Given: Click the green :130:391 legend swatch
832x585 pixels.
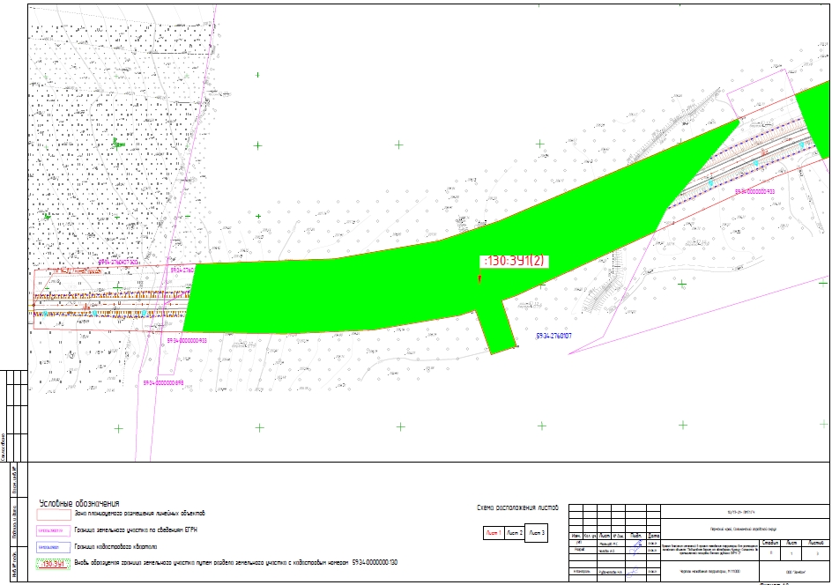Looking at the screenshot, I should [54, 564].
